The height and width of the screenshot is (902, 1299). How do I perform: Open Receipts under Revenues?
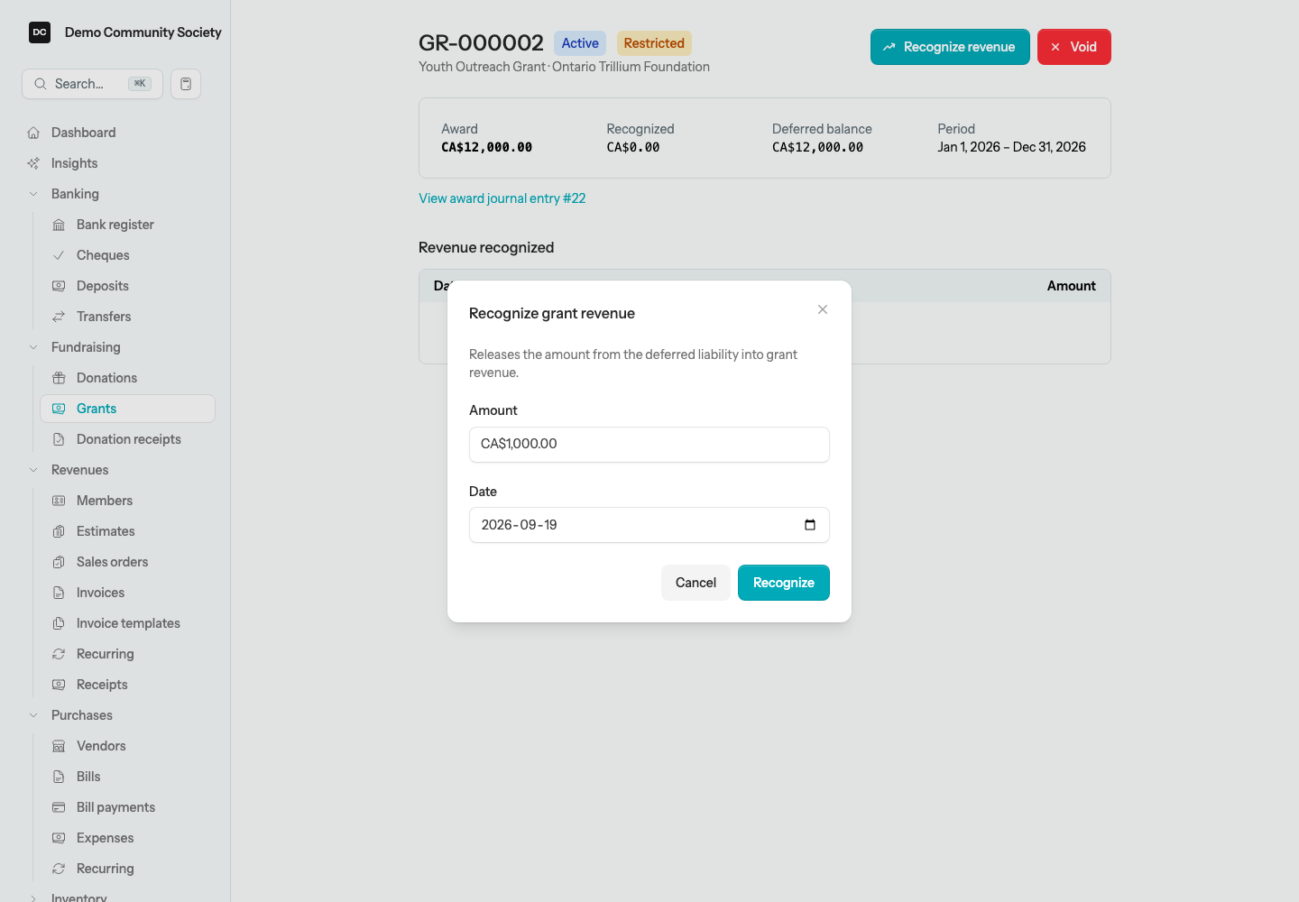click(x=127, y=685)
